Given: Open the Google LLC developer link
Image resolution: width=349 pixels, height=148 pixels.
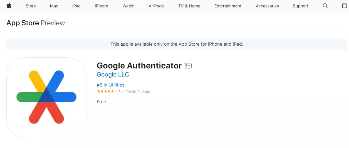Looking at the screenshot, I should [x=113, y=75].
